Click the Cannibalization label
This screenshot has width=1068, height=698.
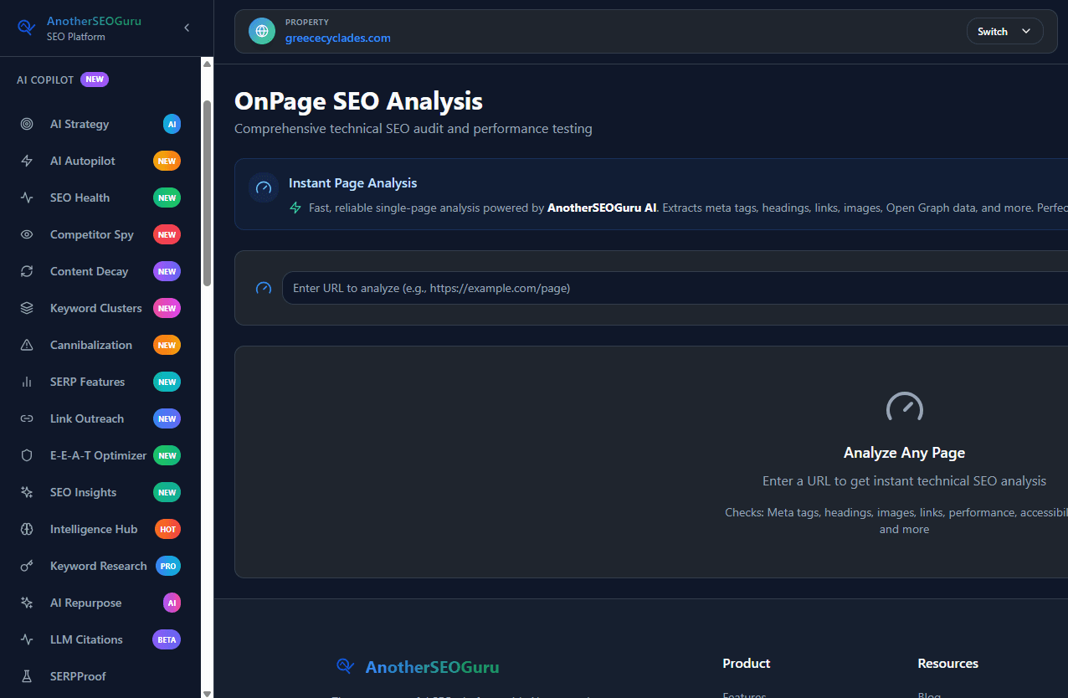91,345
